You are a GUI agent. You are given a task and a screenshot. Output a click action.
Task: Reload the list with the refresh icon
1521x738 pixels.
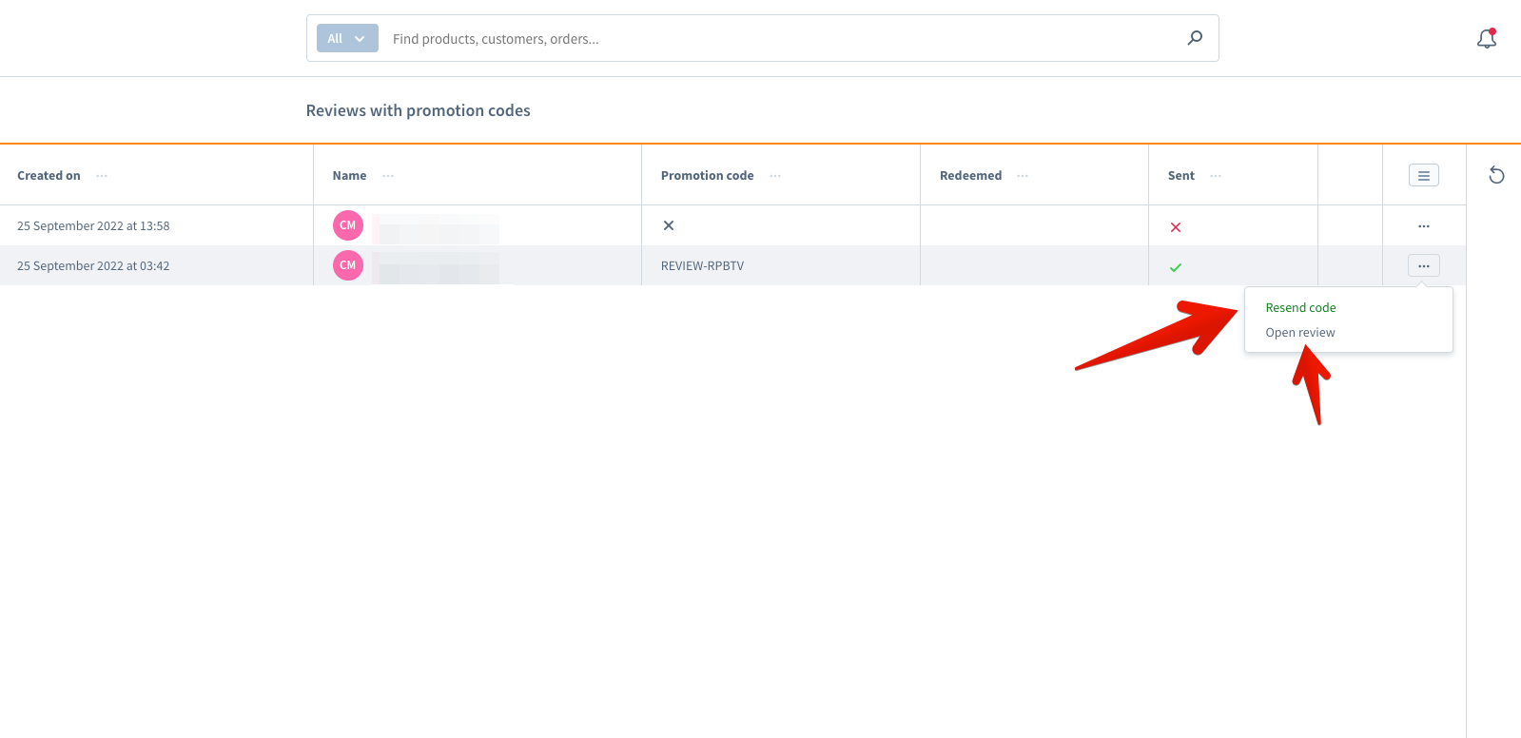(1496, 175)
